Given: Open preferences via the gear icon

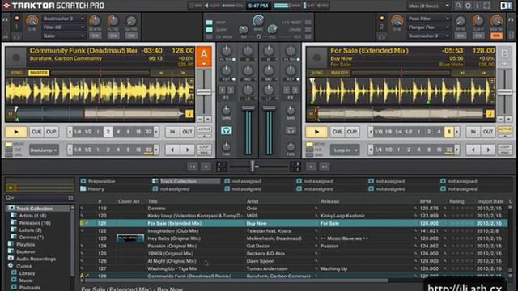Looking at the screenshot, I should coord(468,6).
